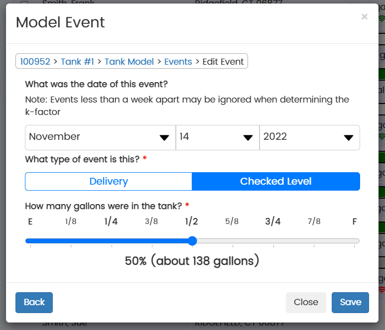Click the 100952 breadcrumb link
Image resolution: width=385 pixels, height=330 pixels.
pyautogui.click(x=35, y=62)
